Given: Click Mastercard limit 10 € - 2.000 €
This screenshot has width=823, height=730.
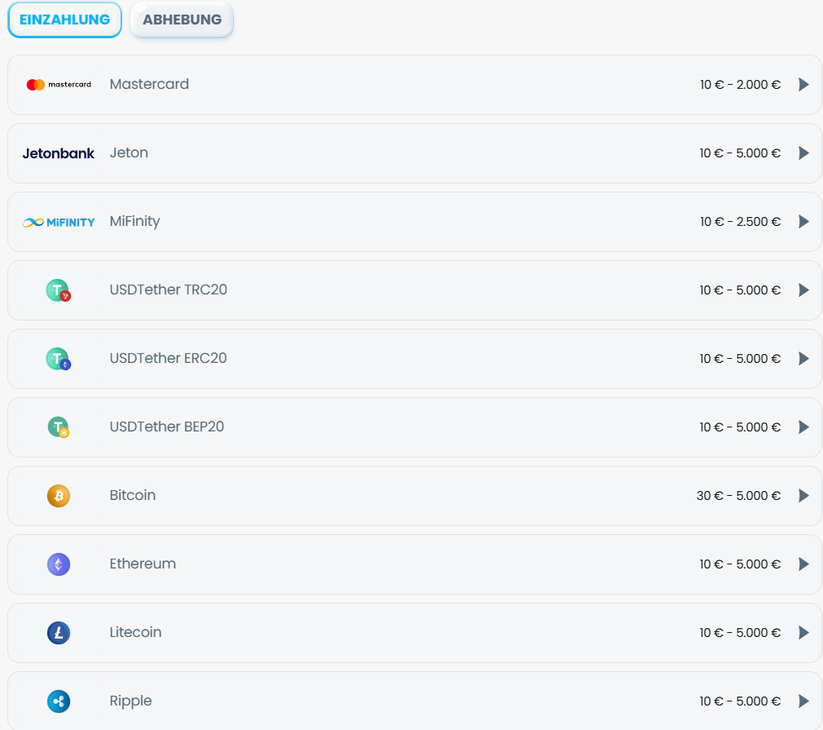Looking at the screenshot, I should (x=740, y=85).
